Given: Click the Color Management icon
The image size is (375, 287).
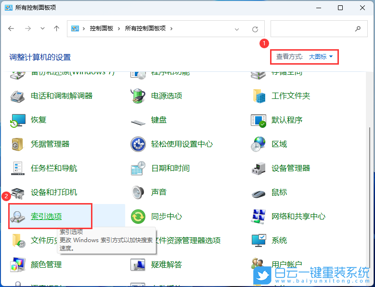Looking at the screenshot, I should pyautogui.click(x=17, y=264).
